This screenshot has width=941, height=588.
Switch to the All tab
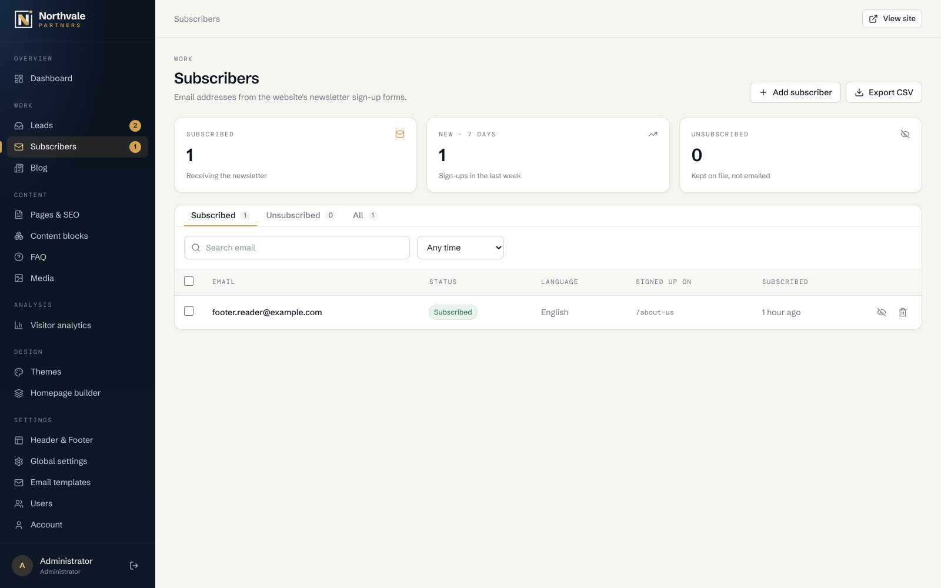point(365,215)
